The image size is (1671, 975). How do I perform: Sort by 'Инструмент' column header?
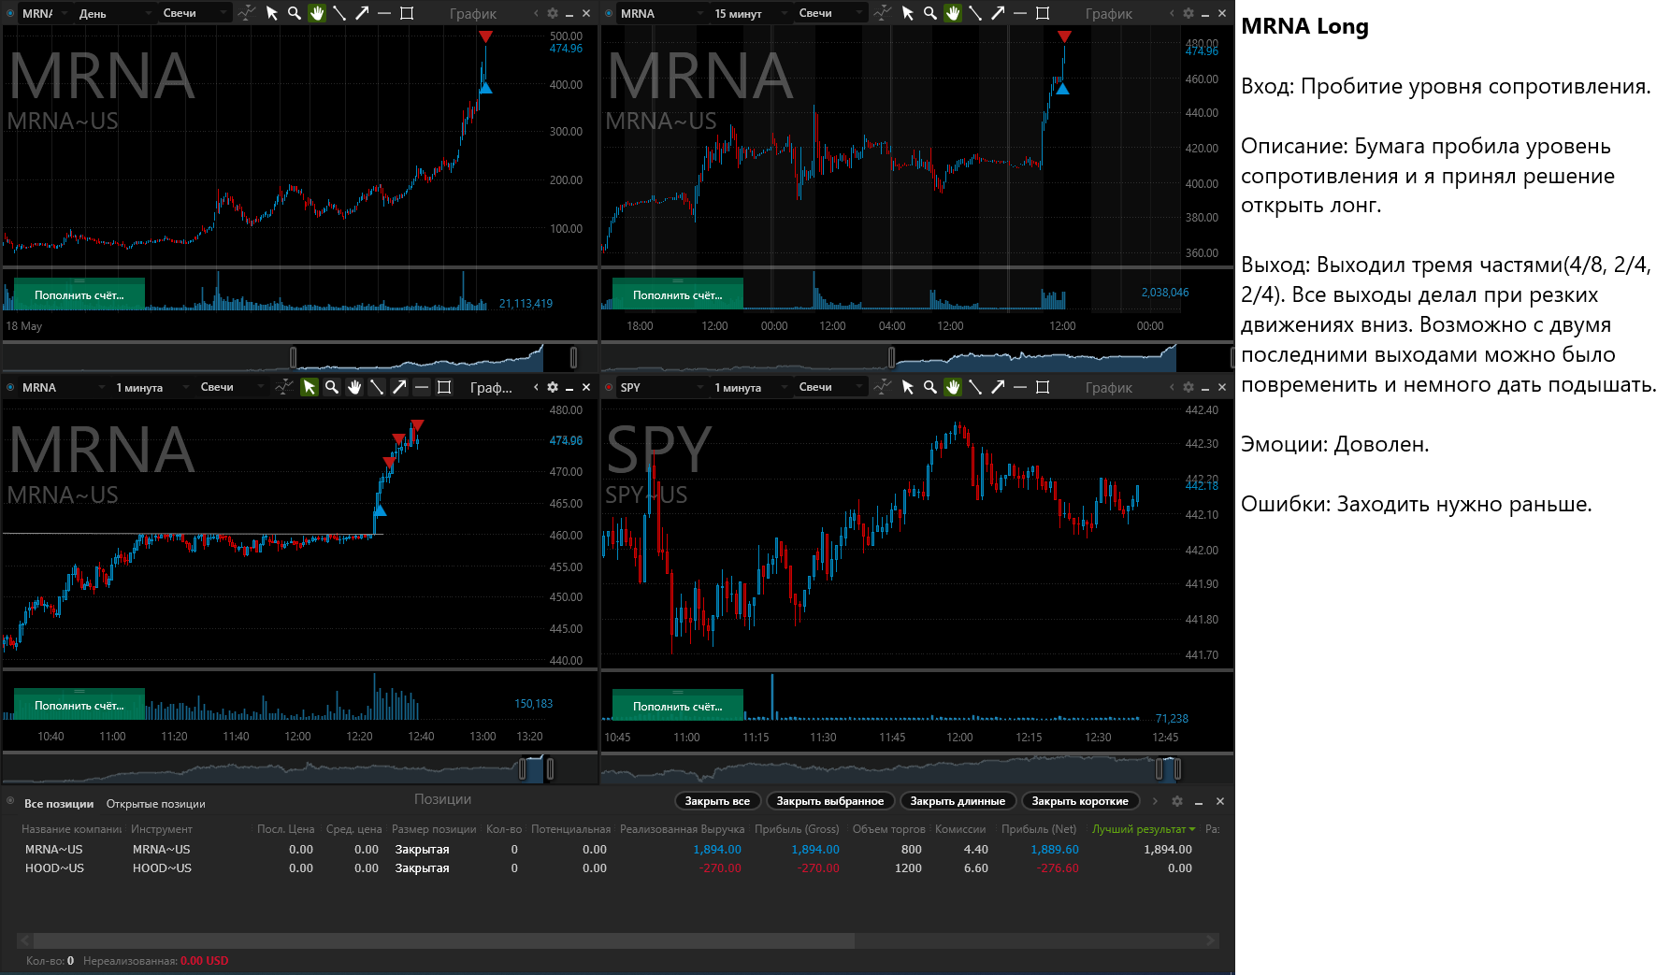[x=162, y=829]
